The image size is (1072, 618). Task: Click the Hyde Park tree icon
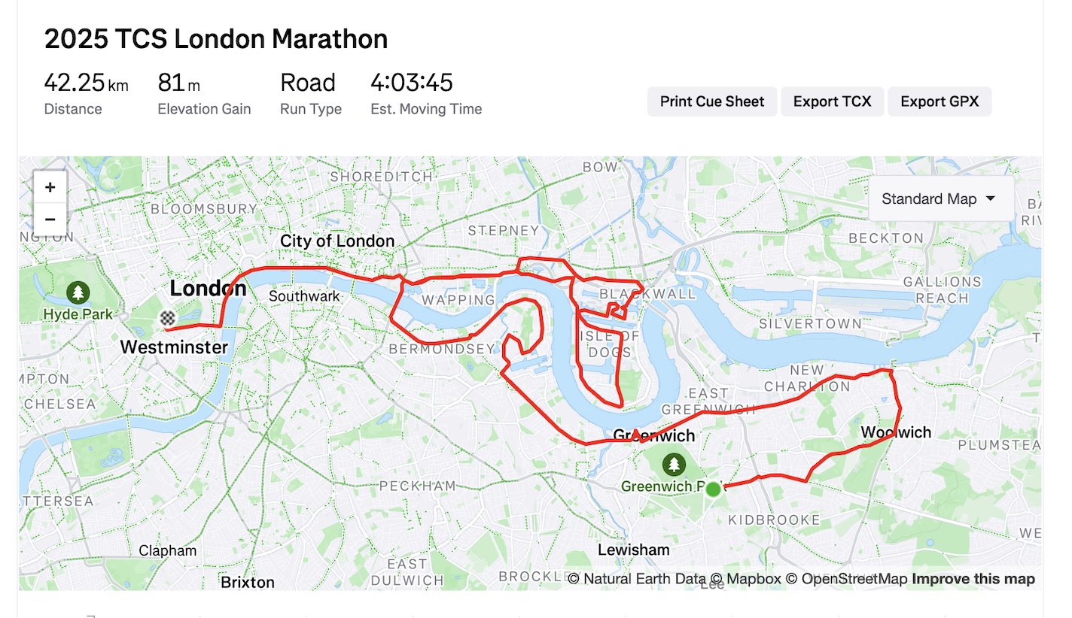pyautogui.click(x=78, y=292)
